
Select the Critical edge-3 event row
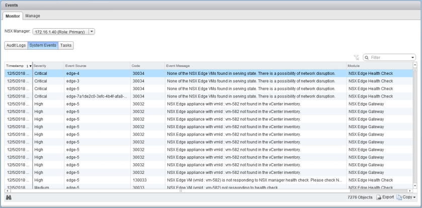[201, 81]
